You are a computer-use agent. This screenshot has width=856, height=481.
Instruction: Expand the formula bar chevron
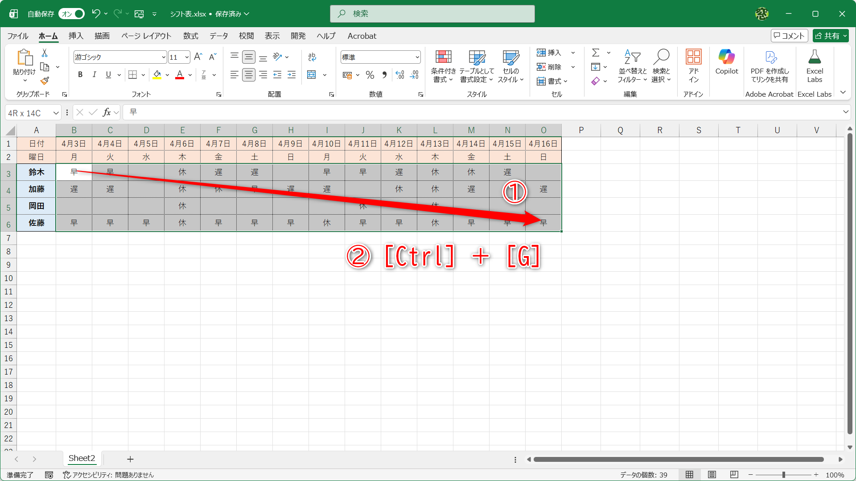tap(845, 112)
